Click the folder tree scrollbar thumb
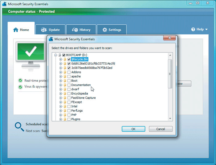216x165 pixels. point(170,74)
